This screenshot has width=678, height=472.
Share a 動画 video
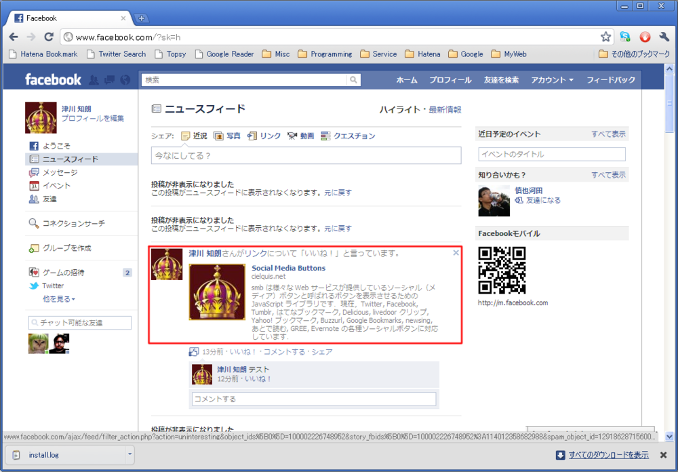click(x=300, y=136)
